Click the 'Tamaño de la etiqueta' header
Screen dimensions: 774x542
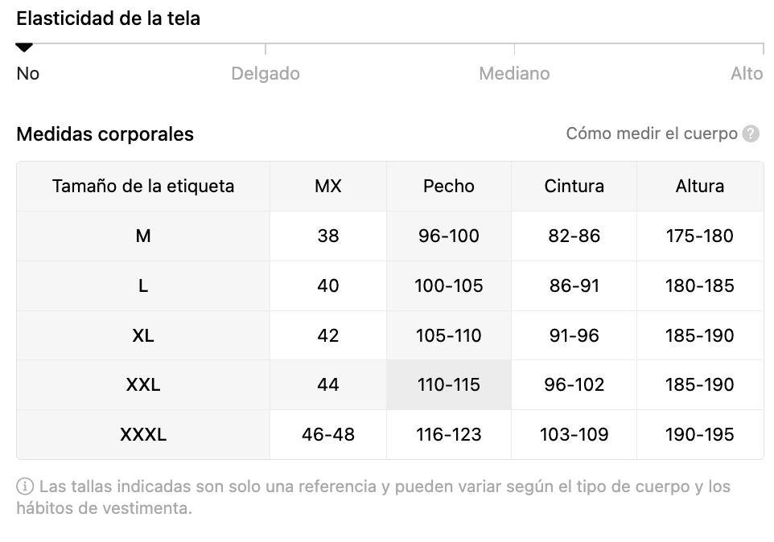pyautogui.click(x=143, y=187)
